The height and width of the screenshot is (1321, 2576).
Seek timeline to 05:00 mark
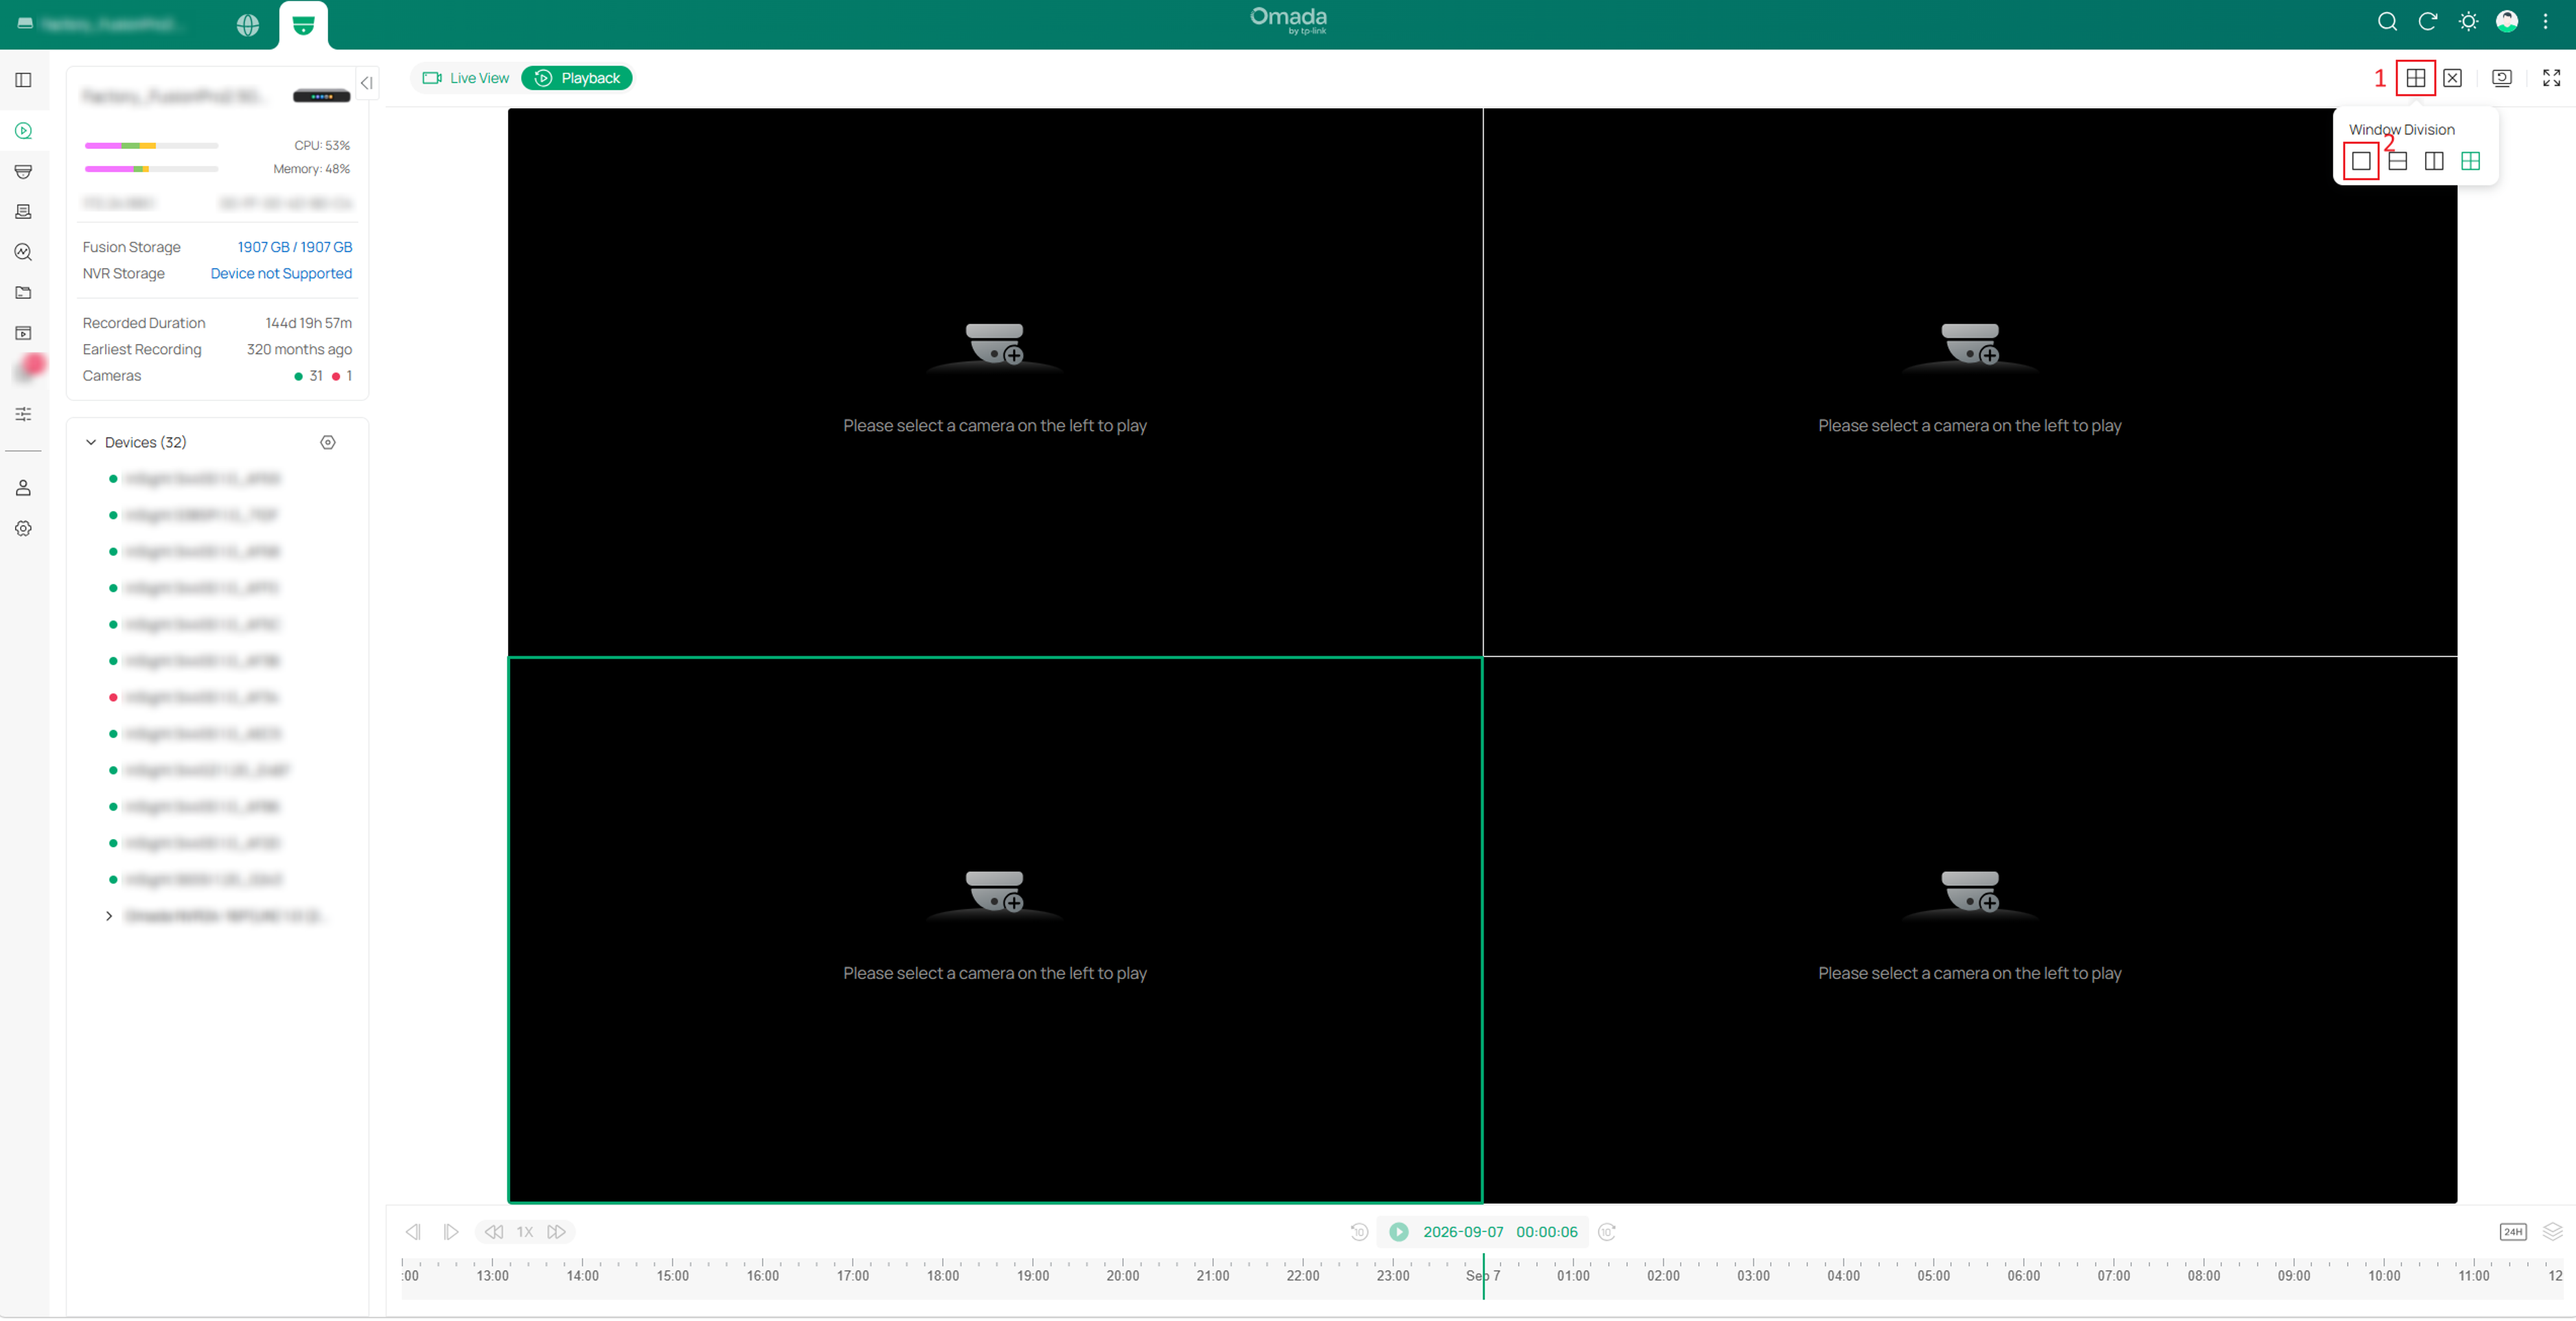point(1934,1276)
